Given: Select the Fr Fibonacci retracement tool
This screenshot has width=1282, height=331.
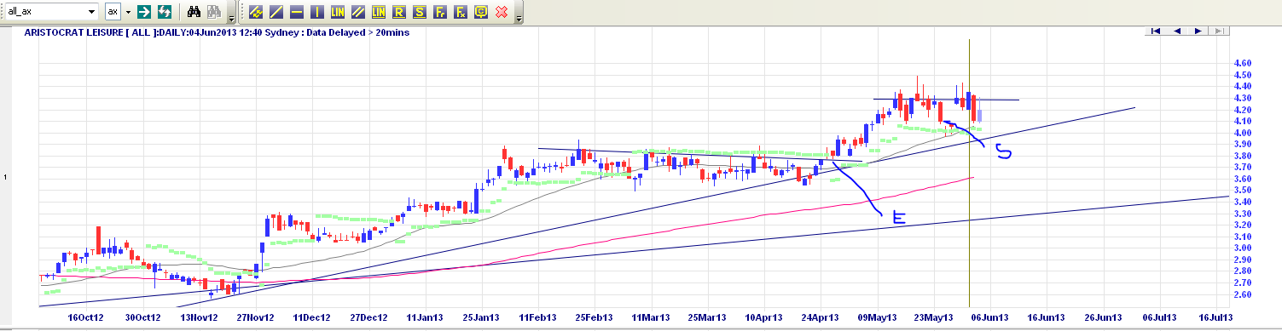Looking at the screenshot, I should 440,12.
